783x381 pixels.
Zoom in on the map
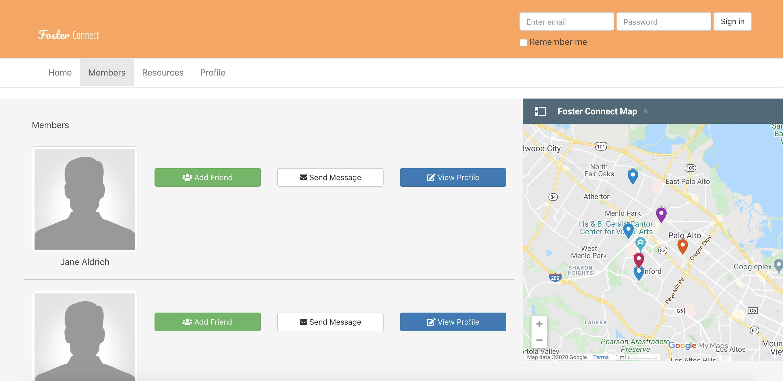tap(539, 324)
